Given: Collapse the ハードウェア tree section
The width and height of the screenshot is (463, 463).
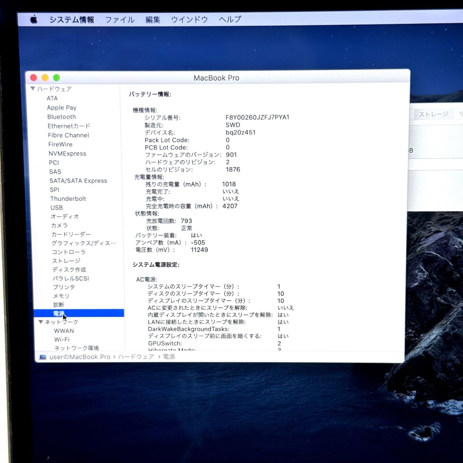Looking at the screenshot, I should pos(33,88).
